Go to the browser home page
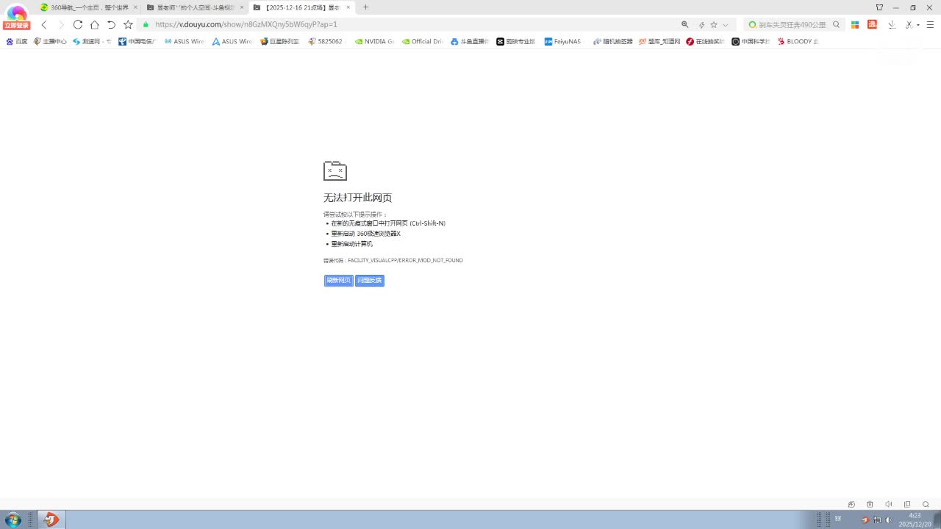Screen dimensions: 941x529 [94, 24]
